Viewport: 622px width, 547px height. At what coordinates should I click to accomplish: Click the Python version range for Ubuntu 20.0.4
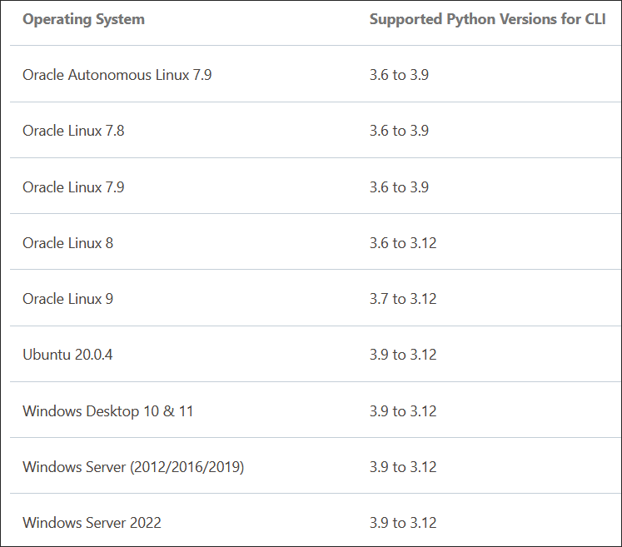(403, 354)
